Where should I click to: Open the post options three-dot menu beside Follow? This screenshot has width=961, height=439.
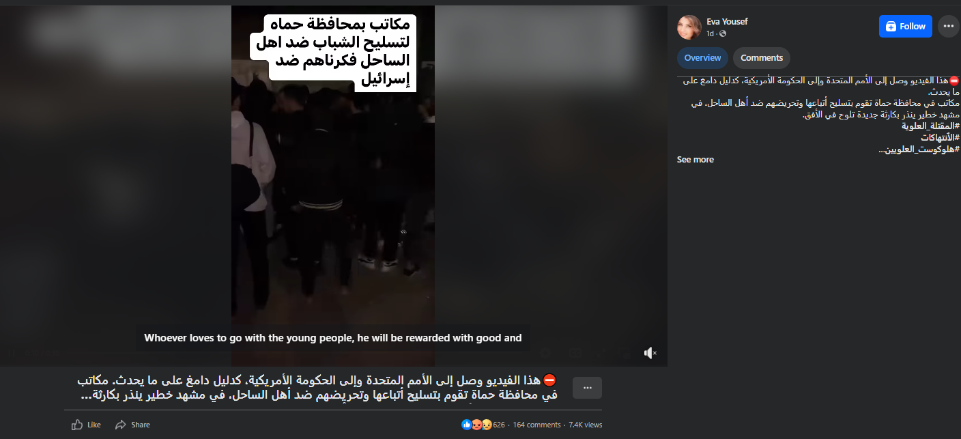click(948, 27)
